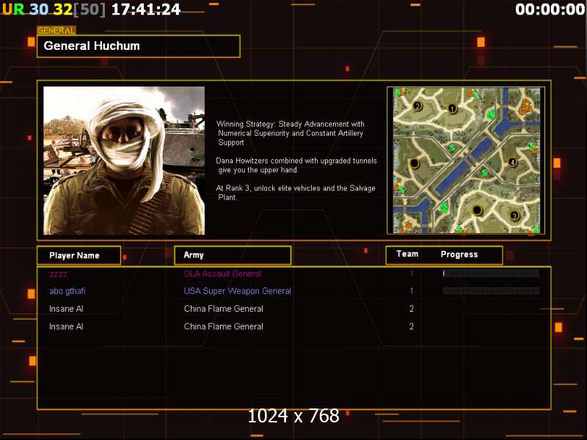Click the Player Name column header

(x=79, y=255)
